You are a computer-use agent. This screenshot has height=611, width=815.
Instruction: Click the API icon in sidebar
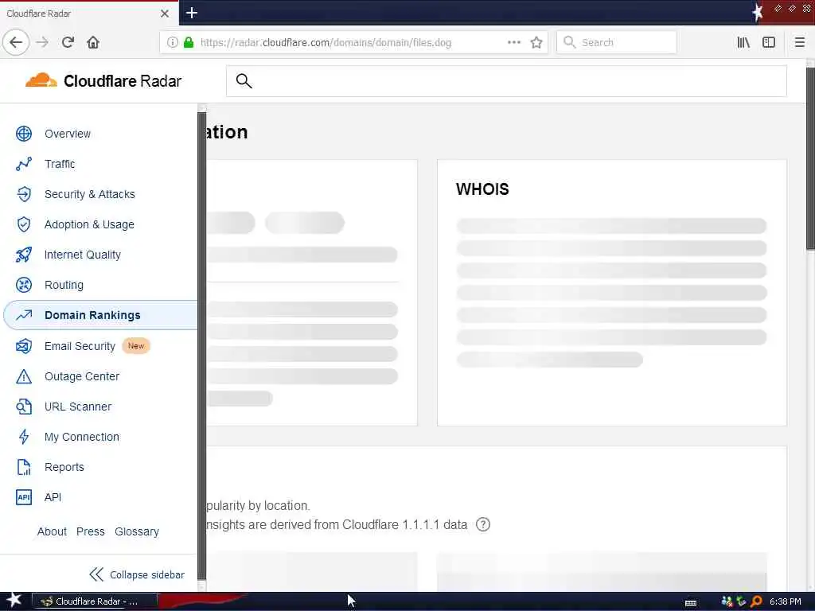coord(24,497)
